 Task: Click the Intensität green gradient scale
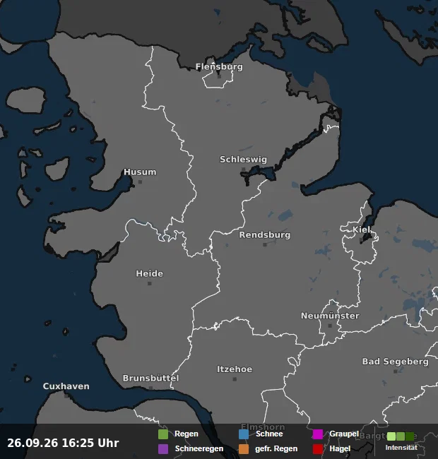pyautogui.click(x=401, y=436)
